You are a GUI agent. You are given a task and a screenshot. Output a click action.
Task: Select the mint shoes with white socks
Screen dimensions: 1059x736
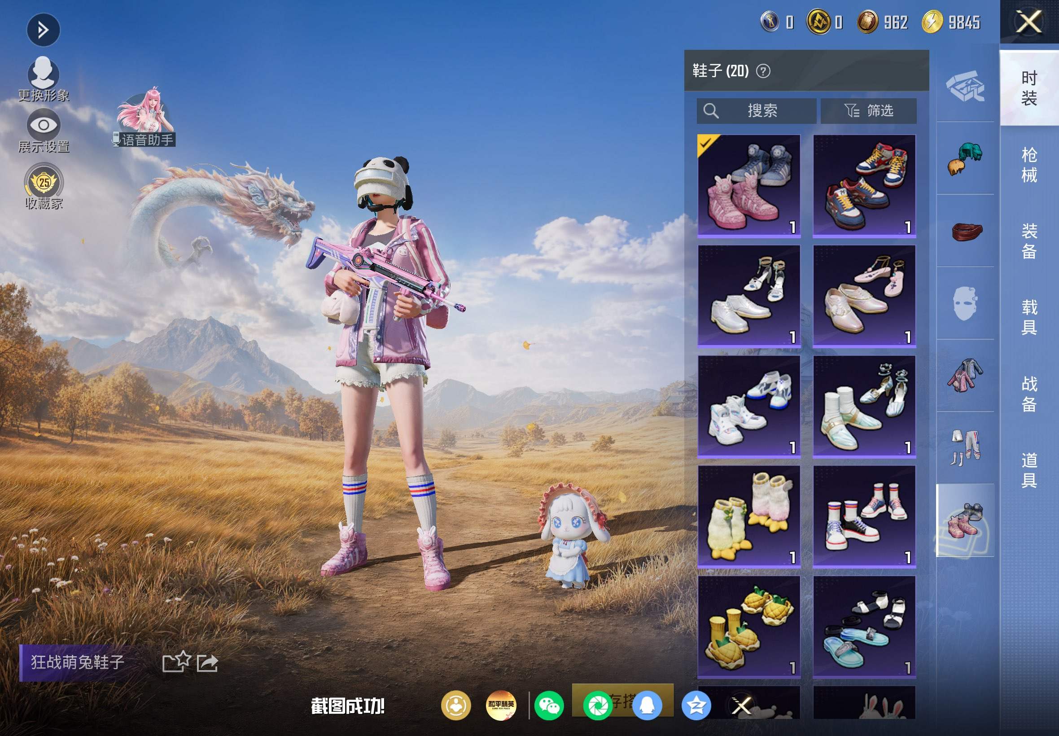pos(864,407)
